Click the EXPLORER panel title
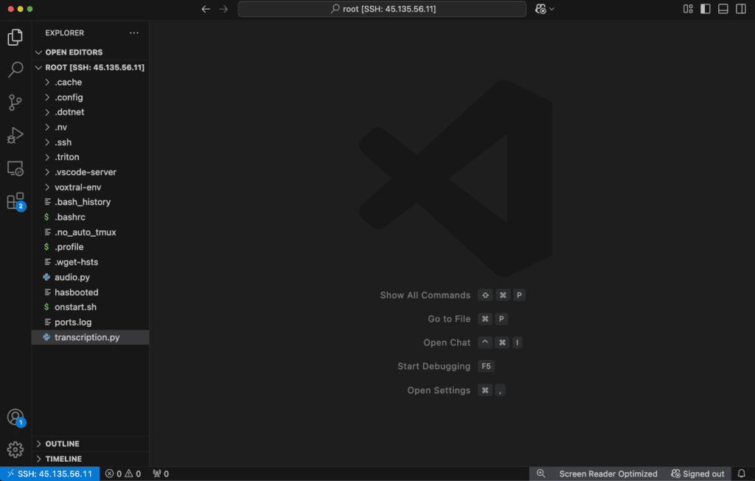Screen dimensions: 755x481 tap(65, 32)
